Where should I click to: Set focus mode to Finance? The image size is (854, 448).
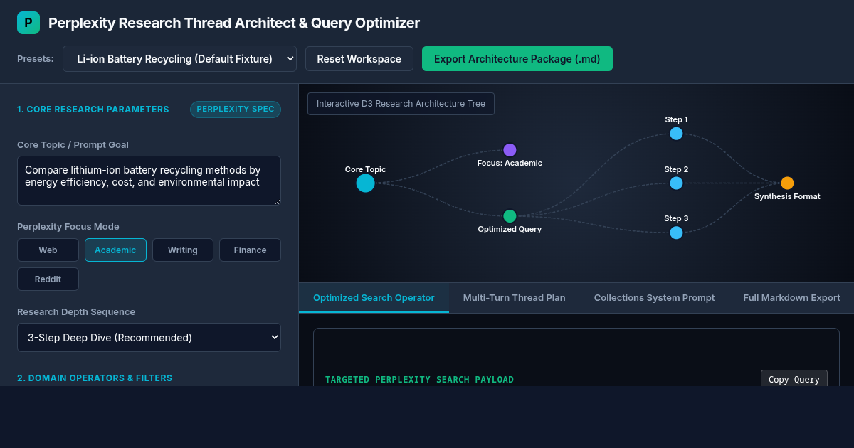click(250, 250)
